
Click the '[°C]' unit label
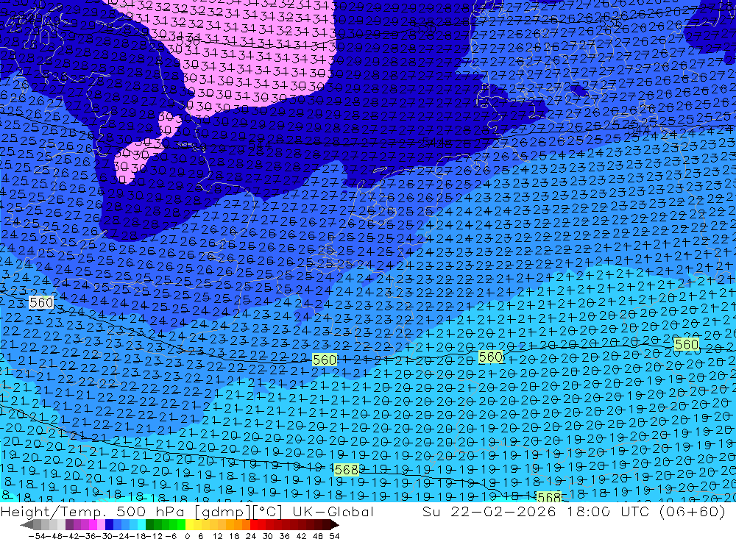click(266, 512)
